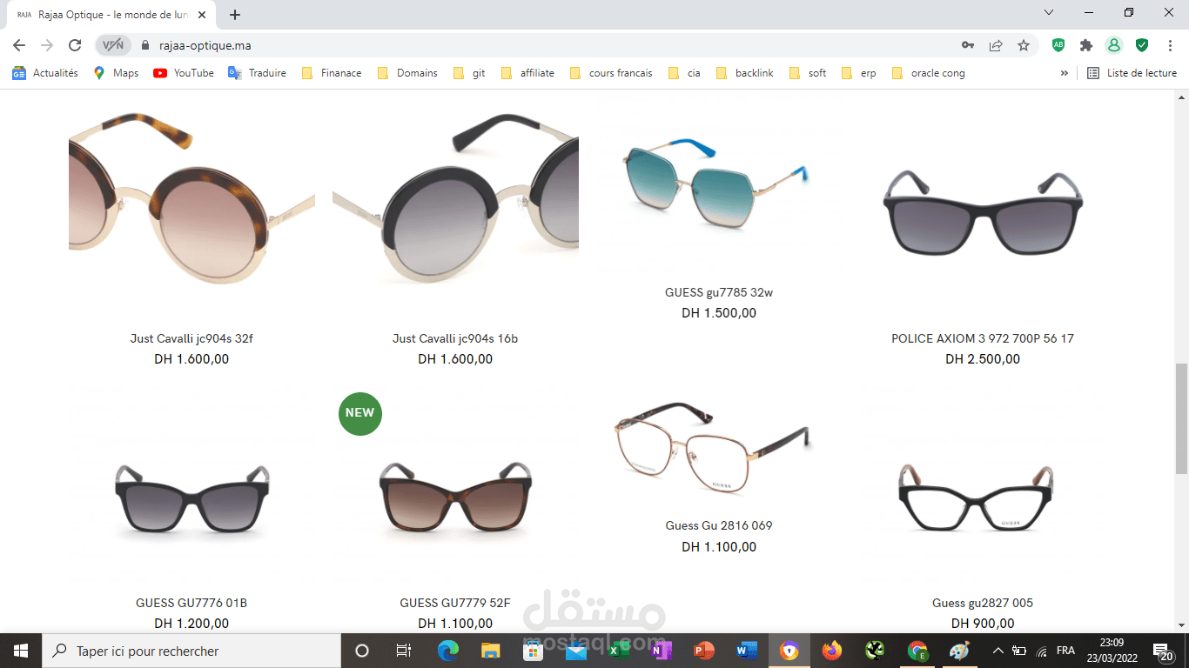Expand erp bookmark folder
The image size is (1189, 668).
(859, 73)
